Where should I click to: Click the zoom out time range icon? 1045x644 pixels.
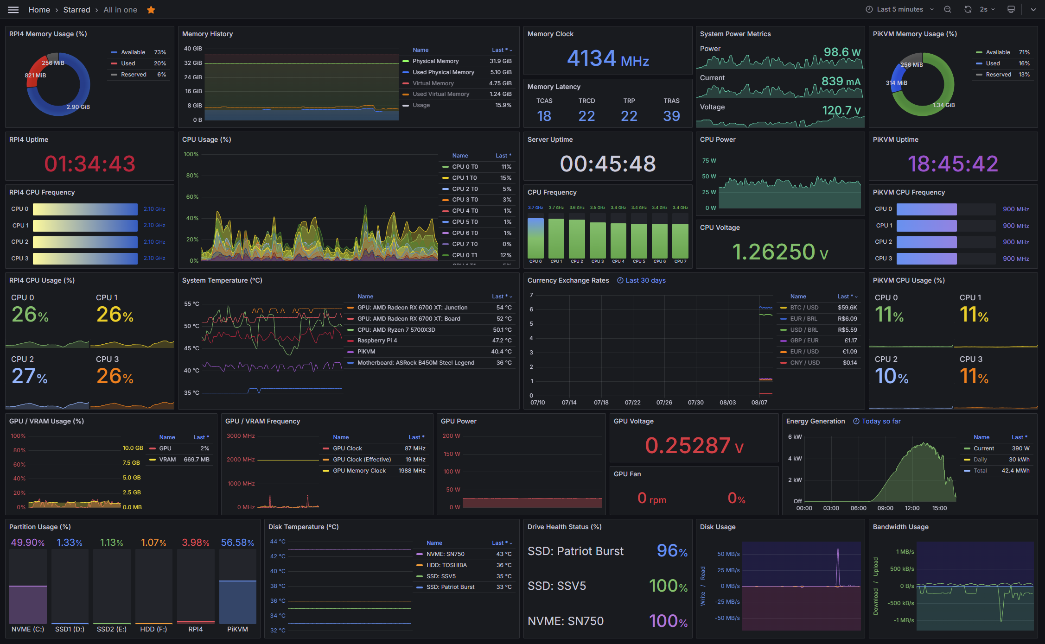coord(948,9)
